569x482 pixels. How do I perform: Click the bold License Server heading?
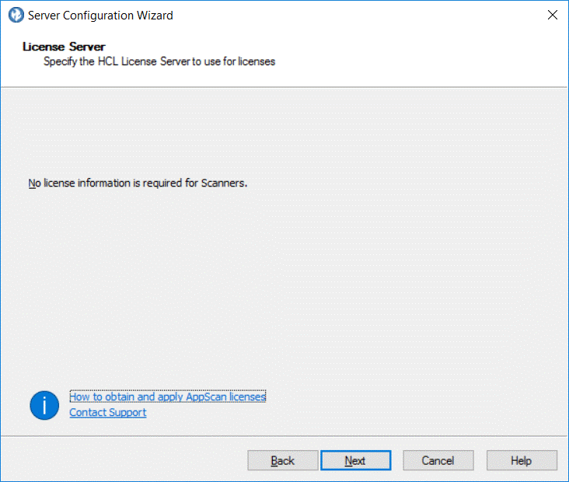[64, 47]
